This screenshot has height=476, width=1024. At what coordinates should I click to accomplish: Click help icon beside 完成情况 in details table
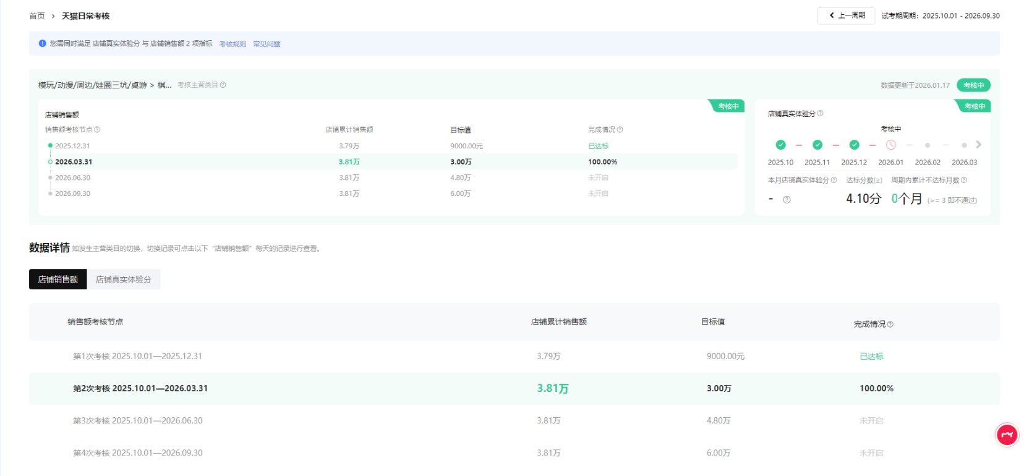(x=890, y=325)
